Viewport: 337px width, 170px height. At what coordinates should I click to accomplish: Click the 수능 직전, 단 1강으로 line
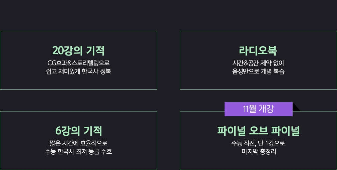point(258,143)
